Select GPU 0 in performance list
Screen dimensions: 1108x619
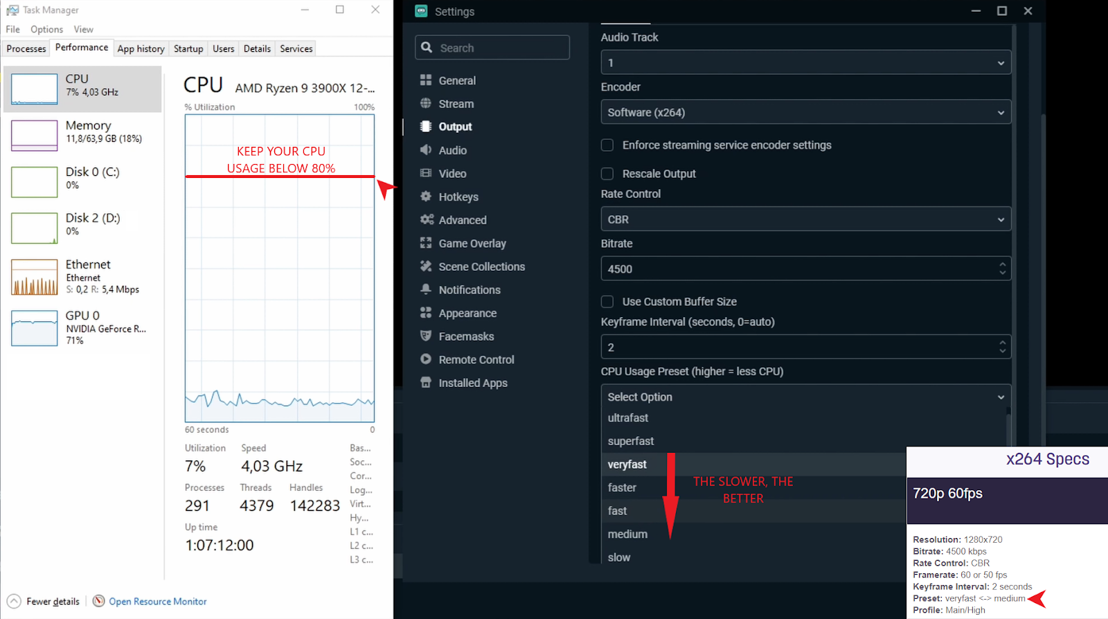pos(82,328)
